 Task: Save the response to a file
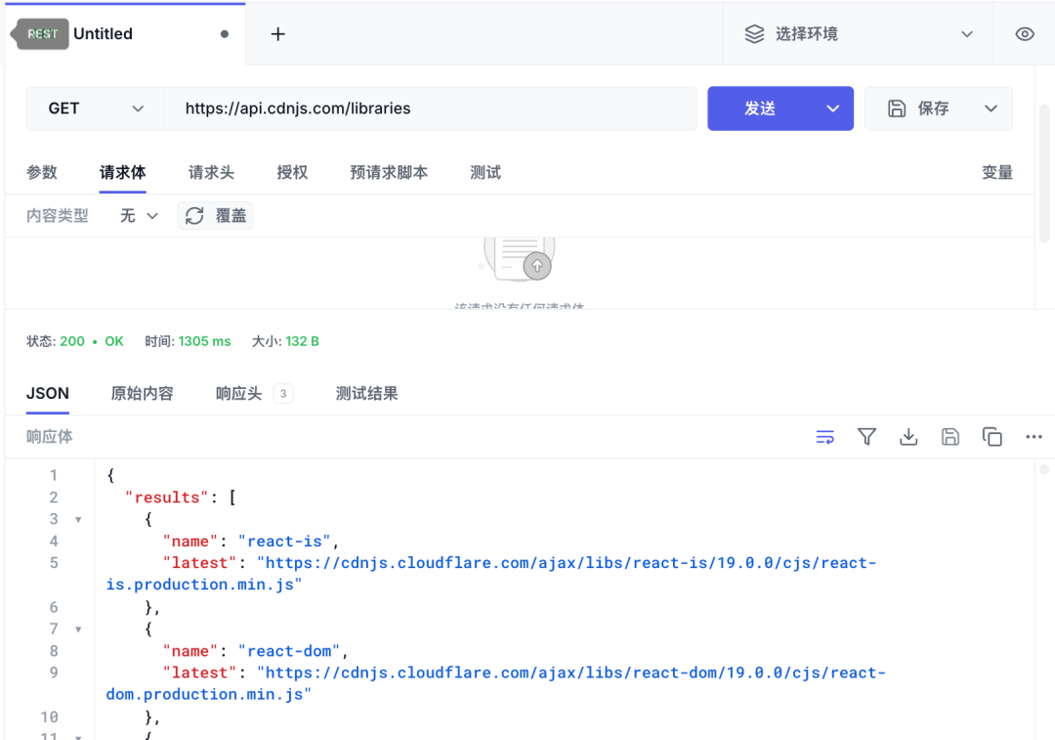[x=950, y=437]
